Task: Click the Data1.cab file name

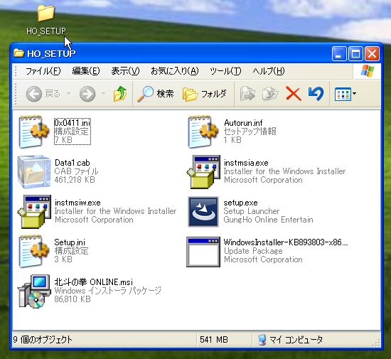Action: (73, 163)
